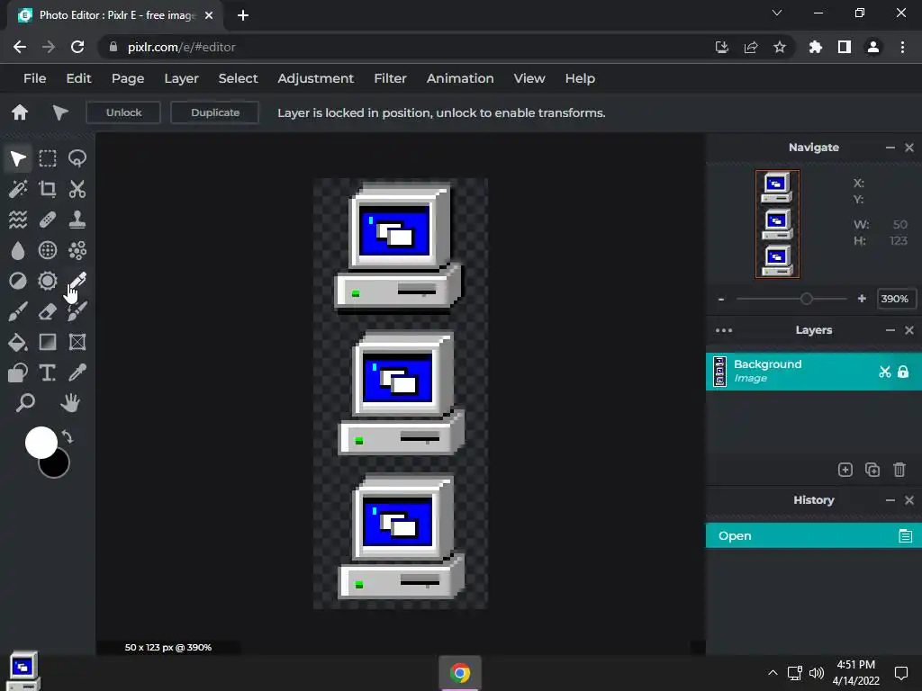The height and width of the screenshot is (691, 922).
Task: Zoom out with minus button
Action: pyautogui.click(x=721, y=299)
